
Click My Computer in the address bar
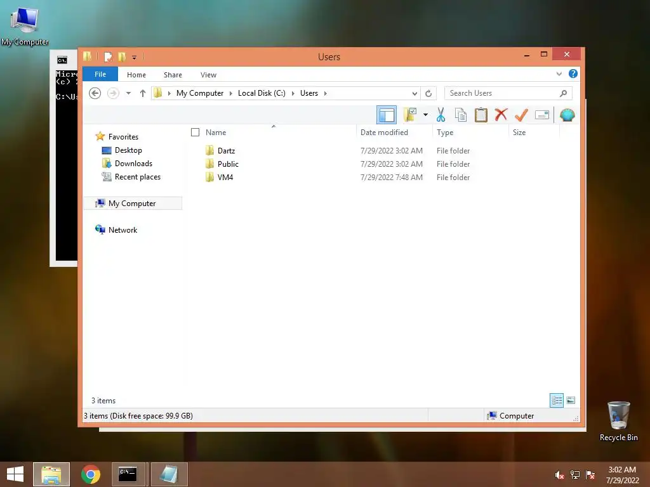click(x=200, y=93)
